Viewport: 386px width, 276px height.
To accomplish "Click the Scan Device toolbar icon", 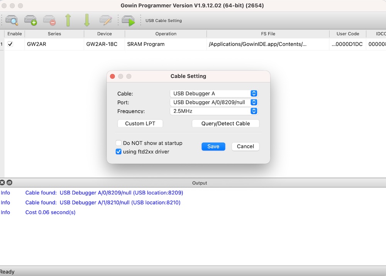I will [12, 20].
